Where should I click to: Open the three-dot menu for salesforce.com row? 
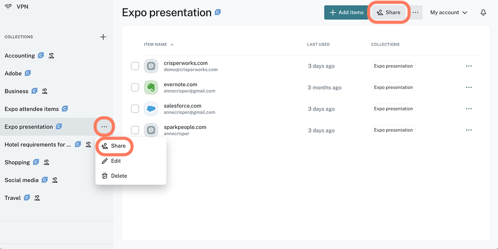469,109
